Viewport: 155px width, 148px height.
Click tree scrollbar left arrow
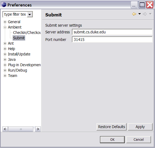5,129
